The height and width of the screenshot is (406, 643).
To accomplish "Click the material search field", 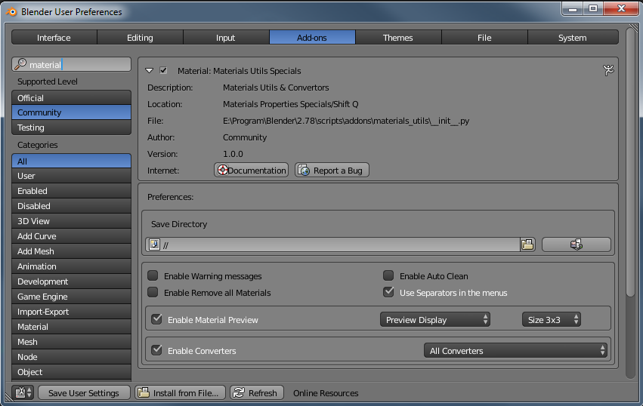I will pos(71,64).
